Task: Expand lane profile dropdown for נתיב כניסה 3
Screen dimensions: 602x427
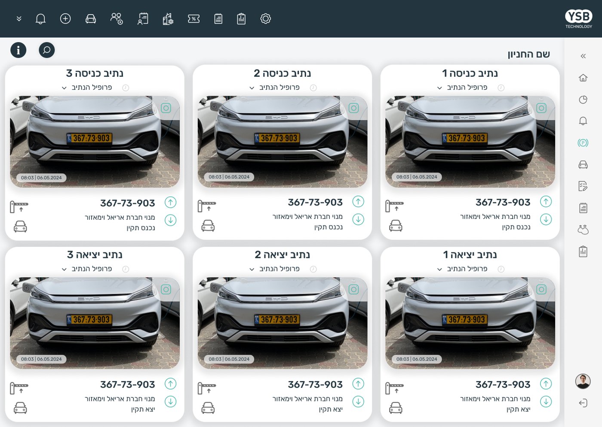Action: pos(64,88)
